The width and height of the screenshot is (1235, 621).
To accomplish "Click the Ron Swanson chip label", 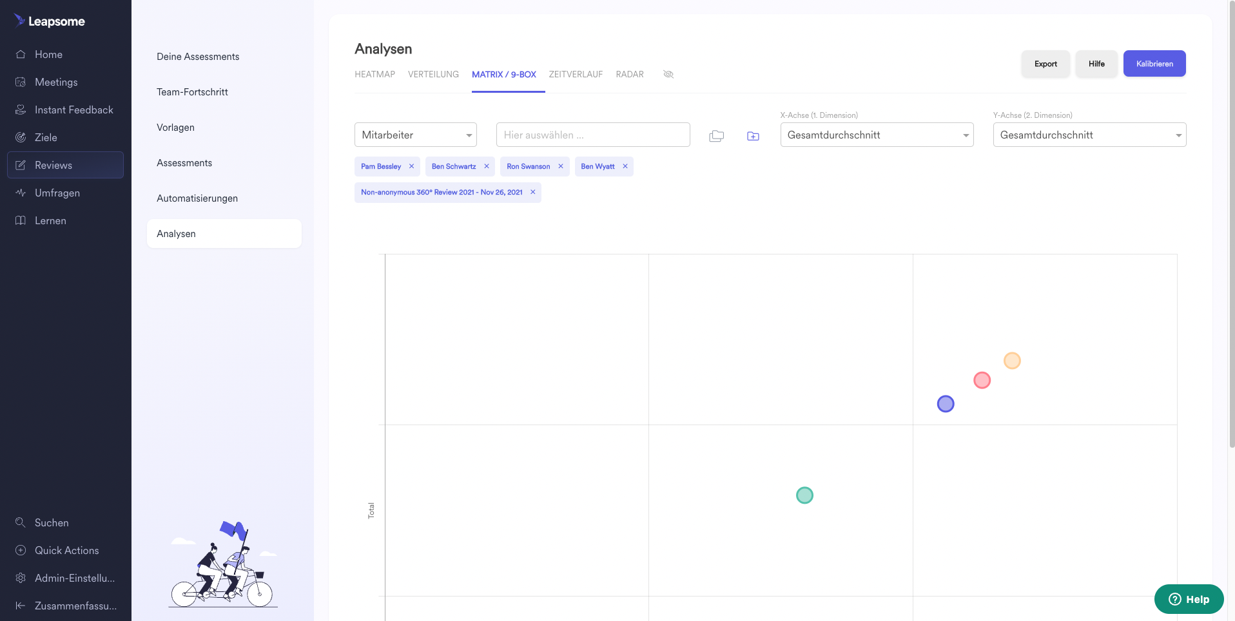I will pos(529,166).
